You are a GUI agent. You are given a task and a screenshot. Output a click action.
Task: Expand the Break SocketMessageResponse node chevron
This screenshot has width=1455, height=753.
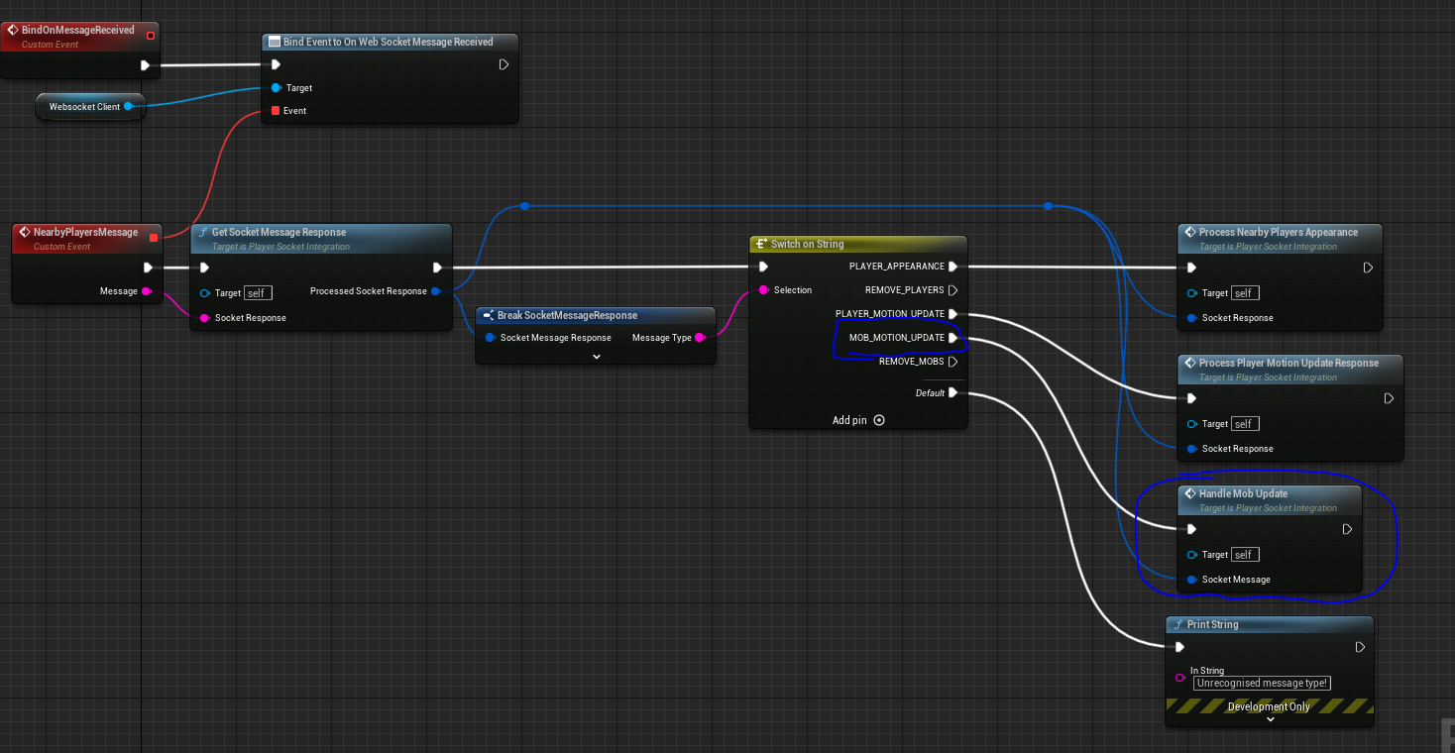597,356
